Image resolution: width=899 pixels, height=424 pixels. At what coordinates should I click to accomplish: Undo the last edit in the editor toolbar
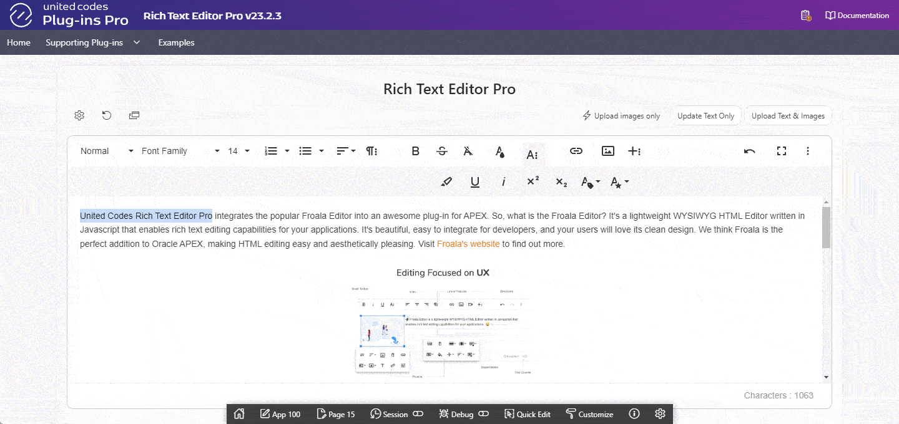coord(750,151)
